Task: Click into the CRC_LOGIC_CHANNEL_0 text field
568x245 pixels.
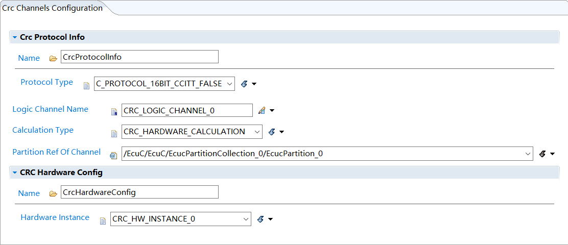Action: (186, 111)
